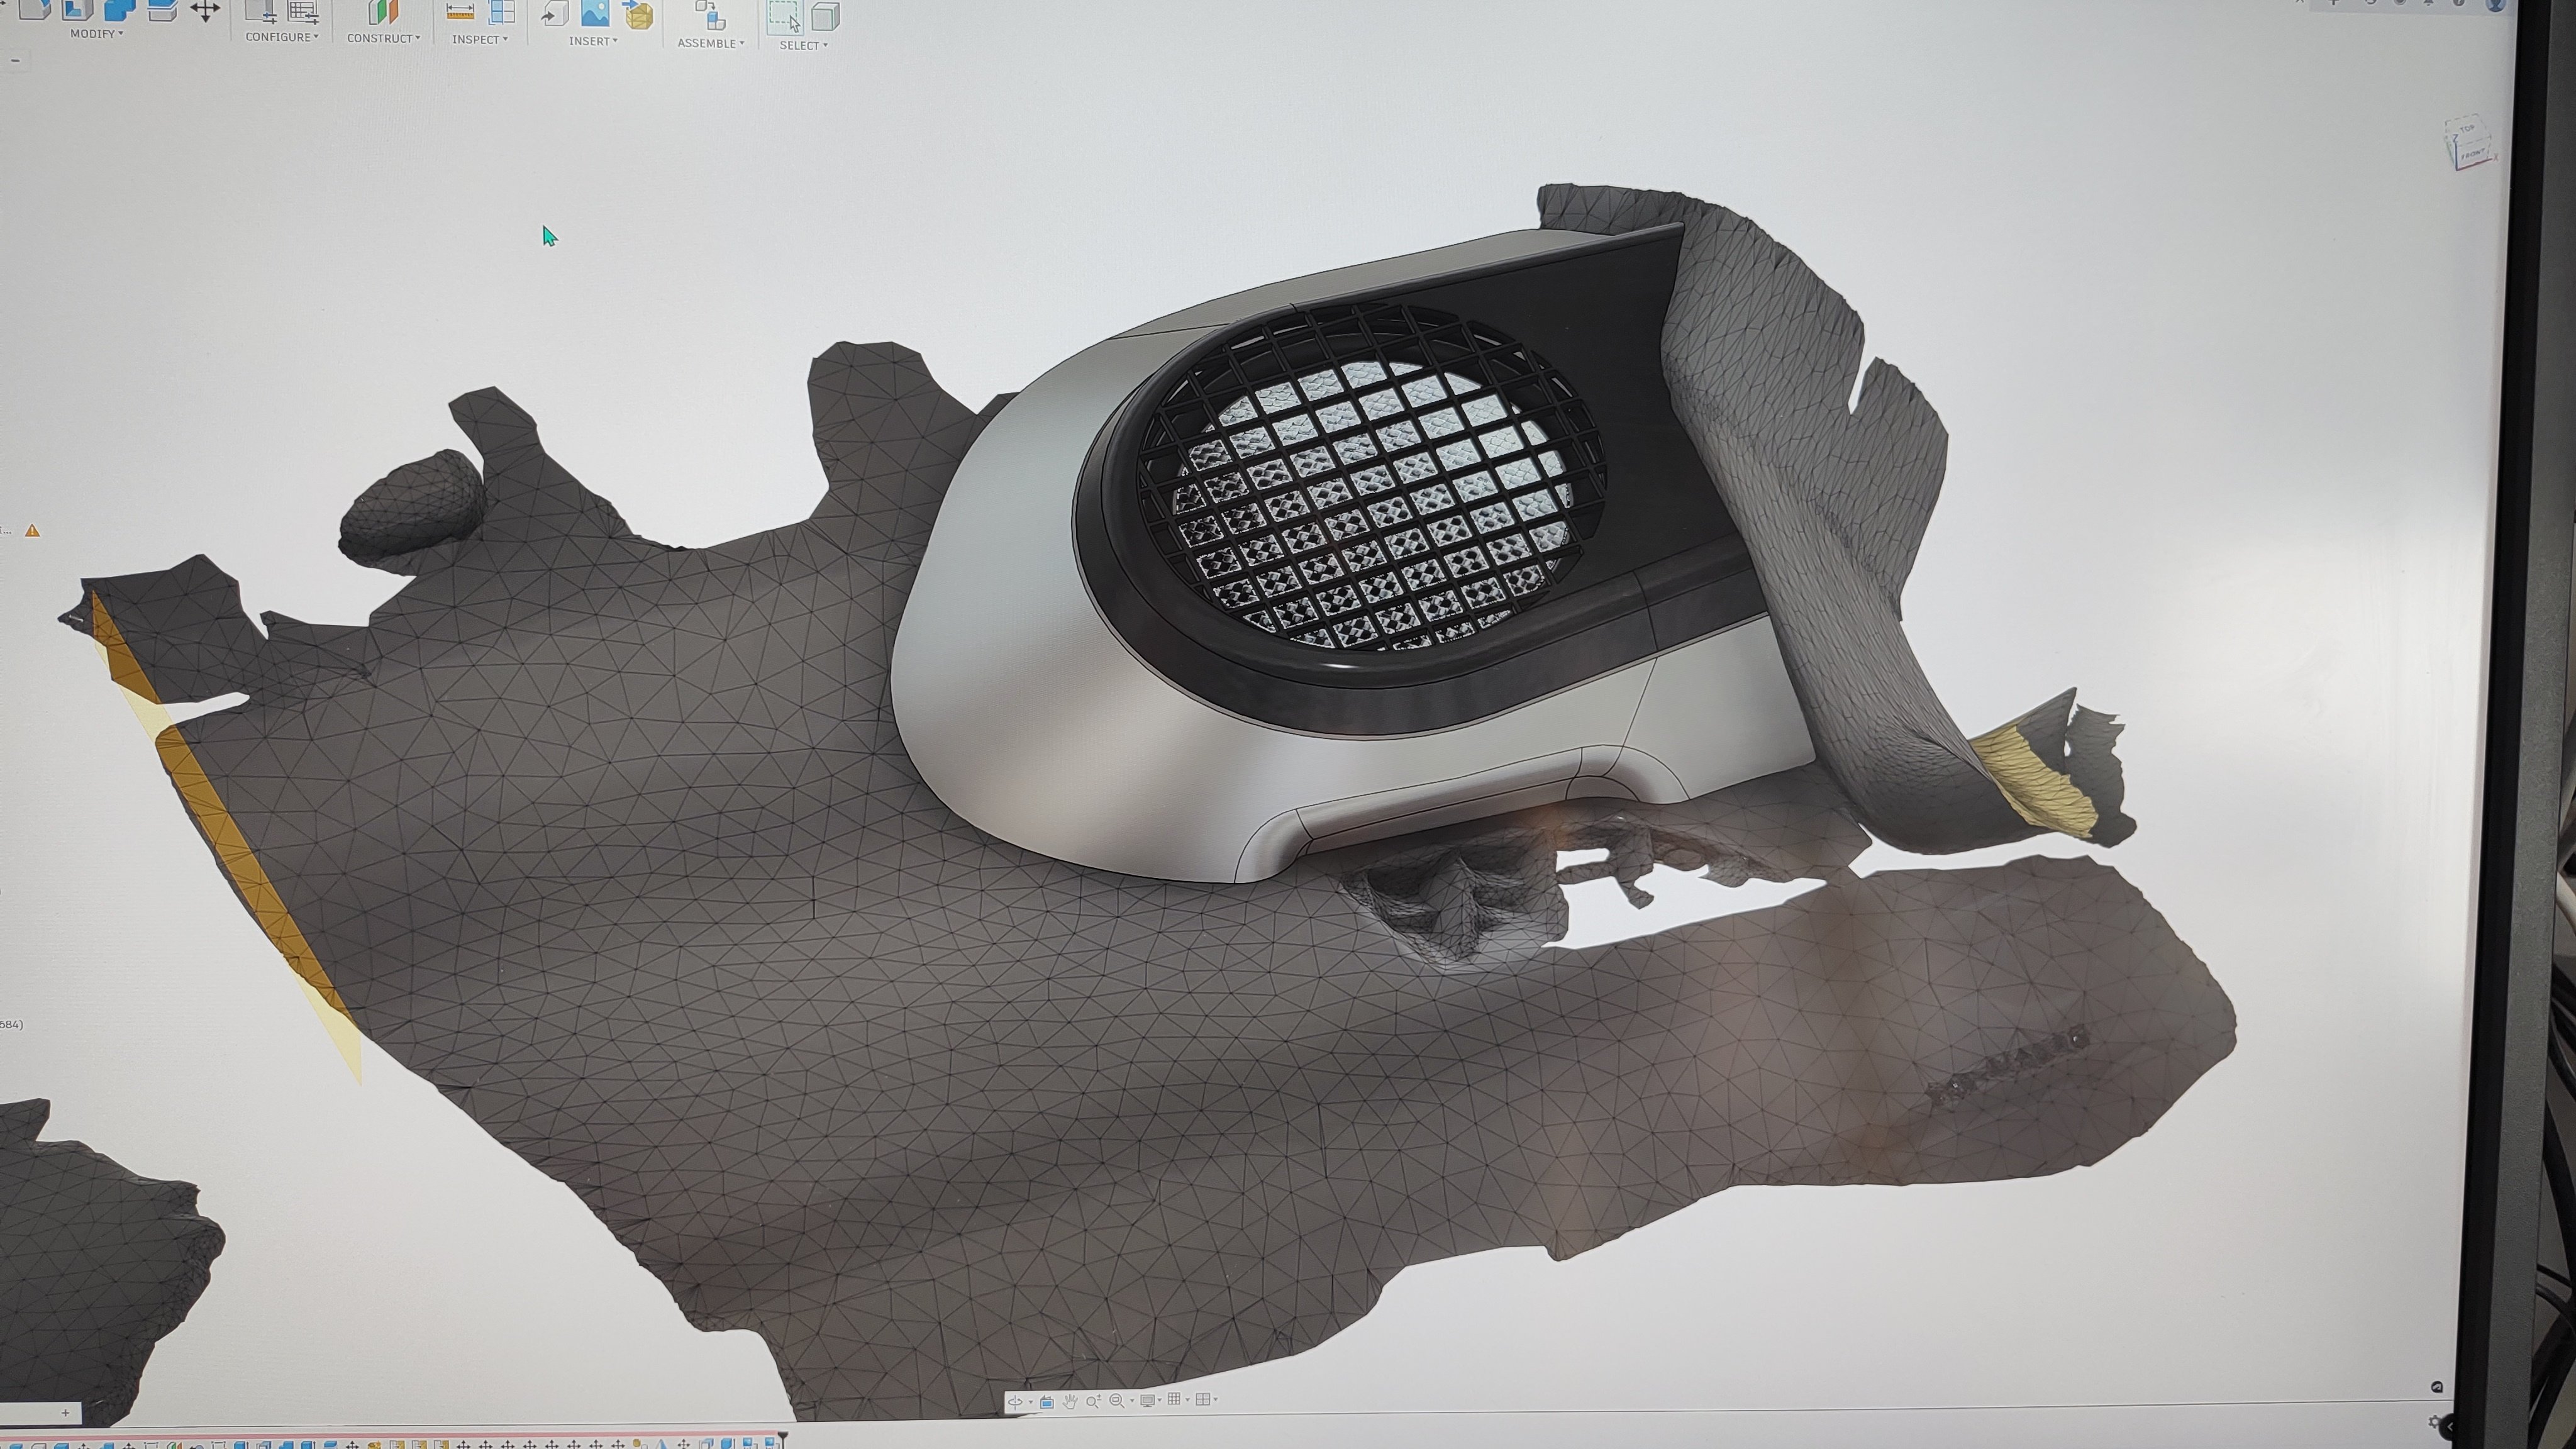Open the Change Parameters table icon
Viewport: 2576px width, 1449px height.
click(x=302, y=12)
